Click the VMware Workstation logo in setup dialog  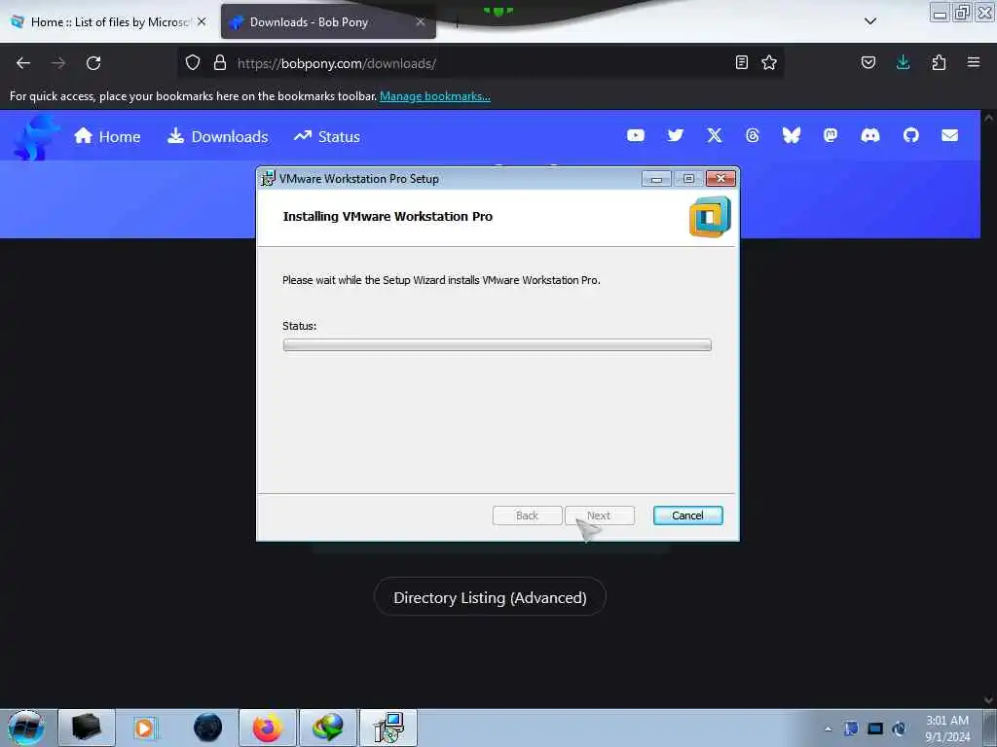pos(710,217)
